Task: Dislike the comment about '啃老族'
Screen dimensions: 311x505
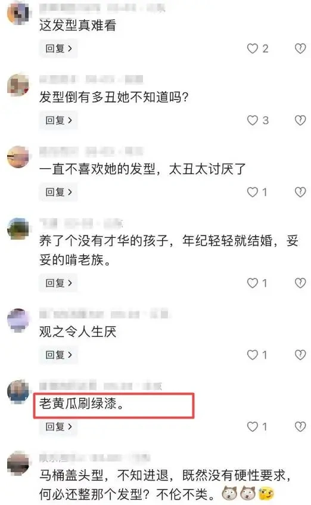Action: 300,283
